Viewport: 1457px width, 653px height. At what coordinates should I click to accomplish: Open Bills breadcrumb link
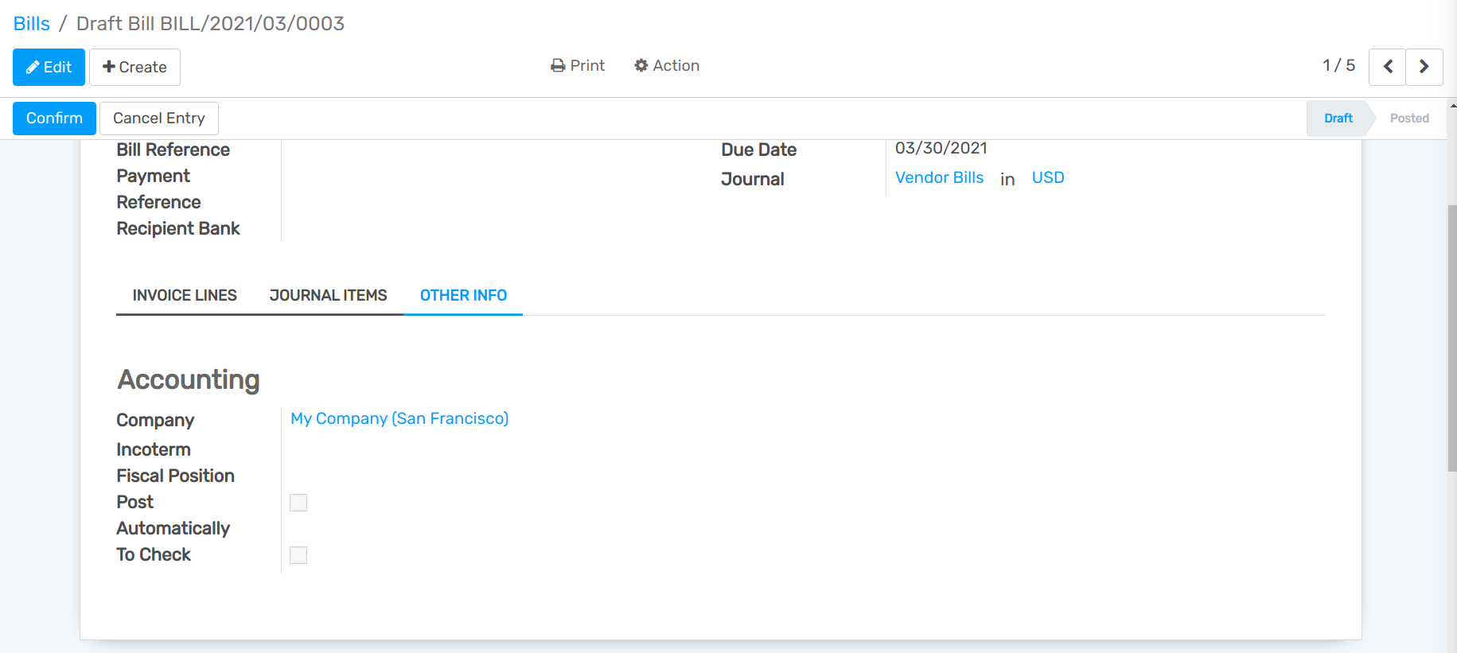(32, 24)
